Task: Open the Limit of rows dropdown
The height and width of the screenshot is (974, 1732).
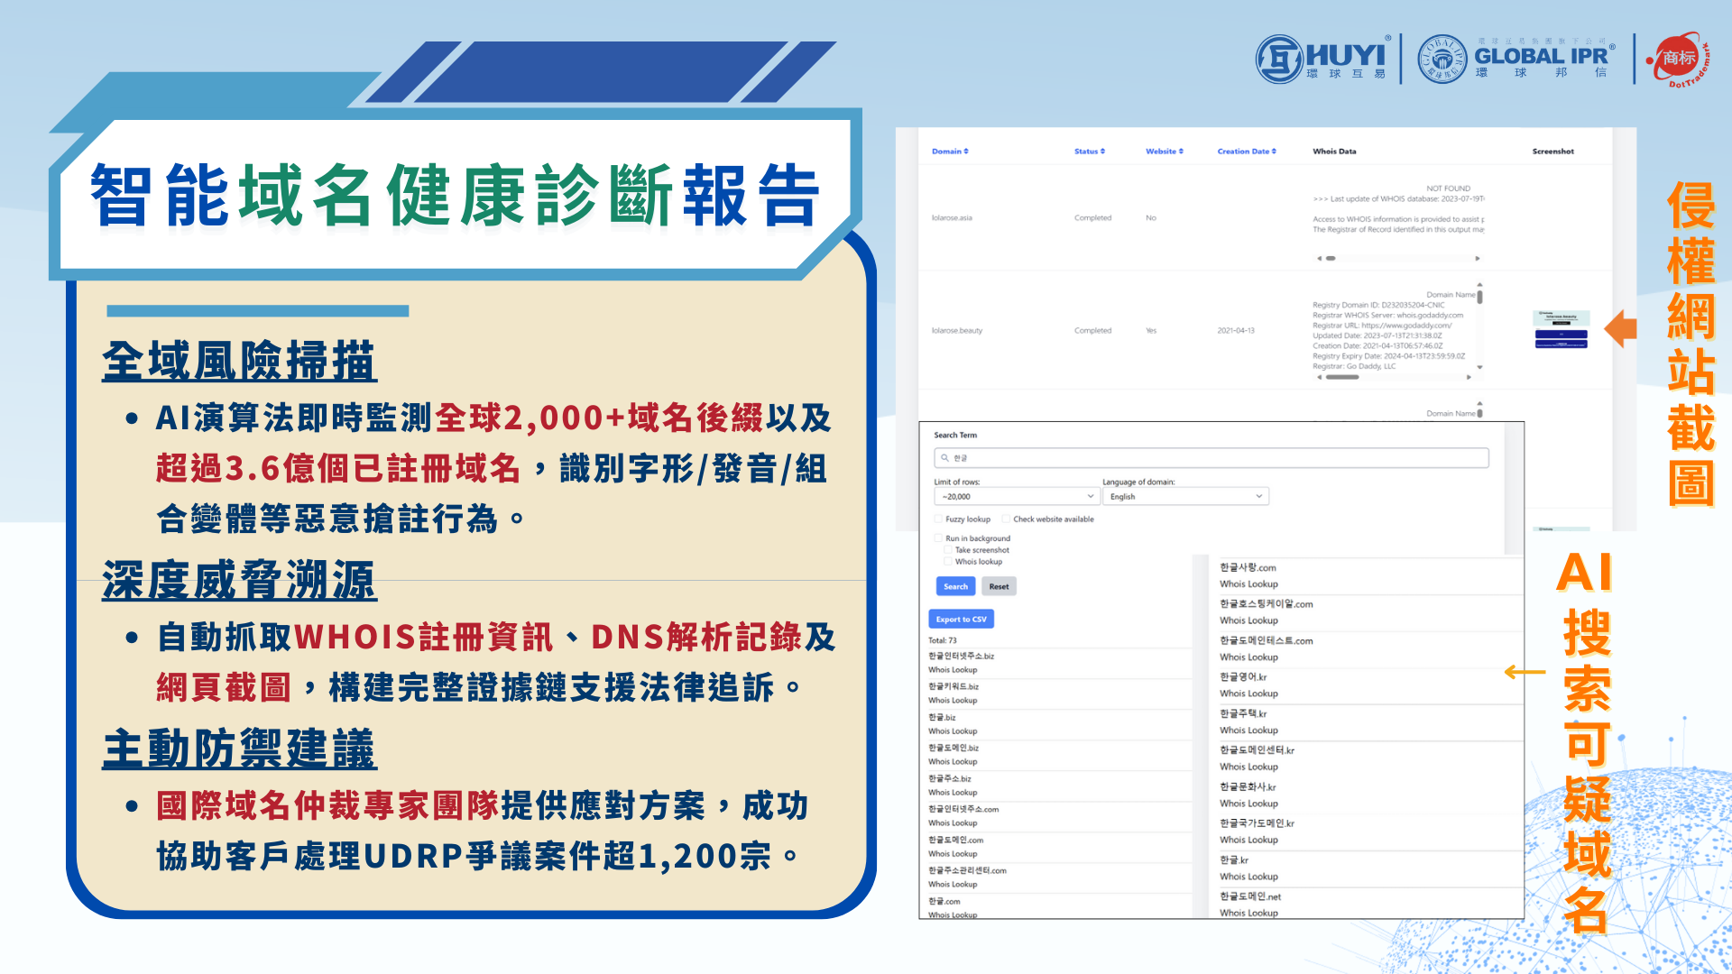Action: 1017,497
